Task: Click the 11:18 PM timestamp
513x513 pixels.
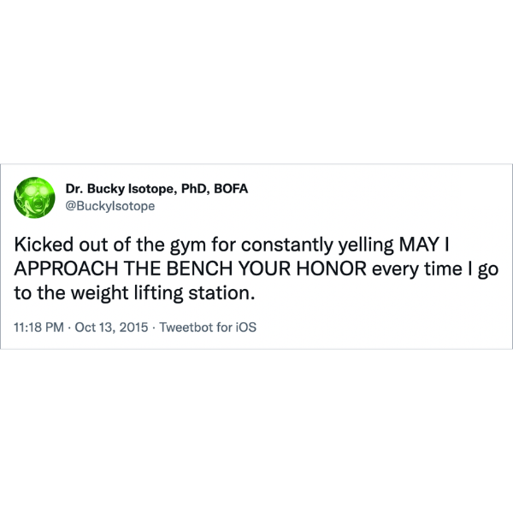Action: point(38,327)
